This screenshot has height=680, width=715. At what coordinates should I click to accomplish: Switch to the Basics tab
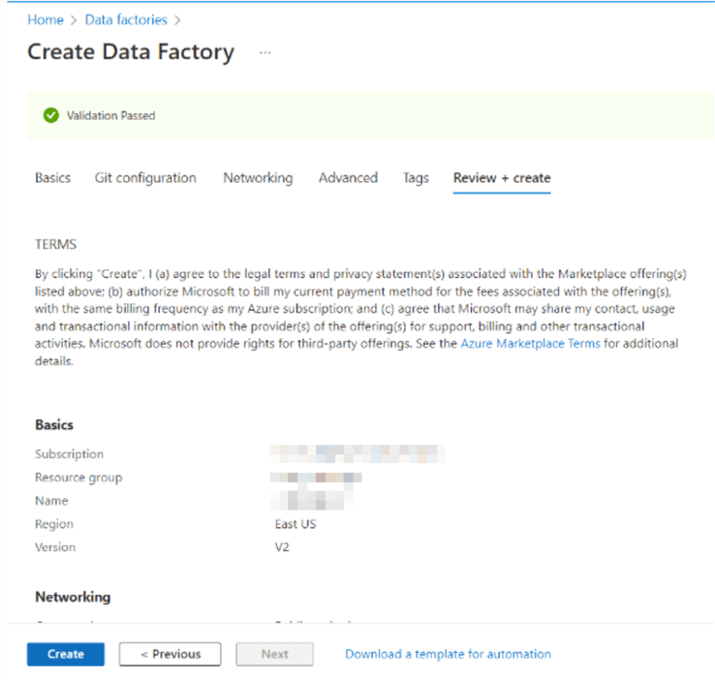coord(53,177)
